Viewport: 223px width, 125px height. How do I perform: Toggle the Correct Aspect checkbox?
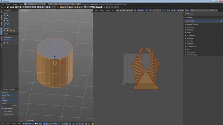2,108
